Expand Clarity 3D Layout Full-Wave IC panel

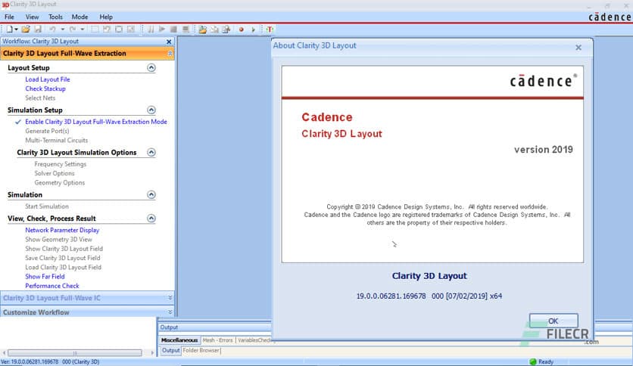[170, 298]
